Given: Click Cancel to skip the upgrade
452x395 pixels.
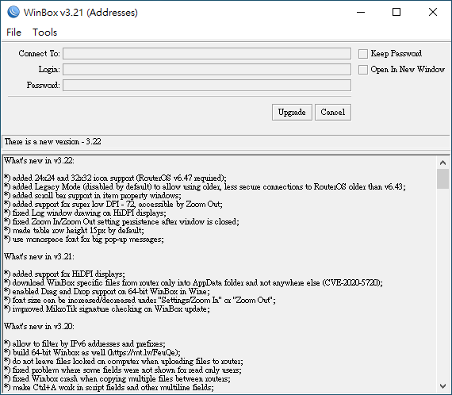Looking at the screenshot, I should coord(333,112).
